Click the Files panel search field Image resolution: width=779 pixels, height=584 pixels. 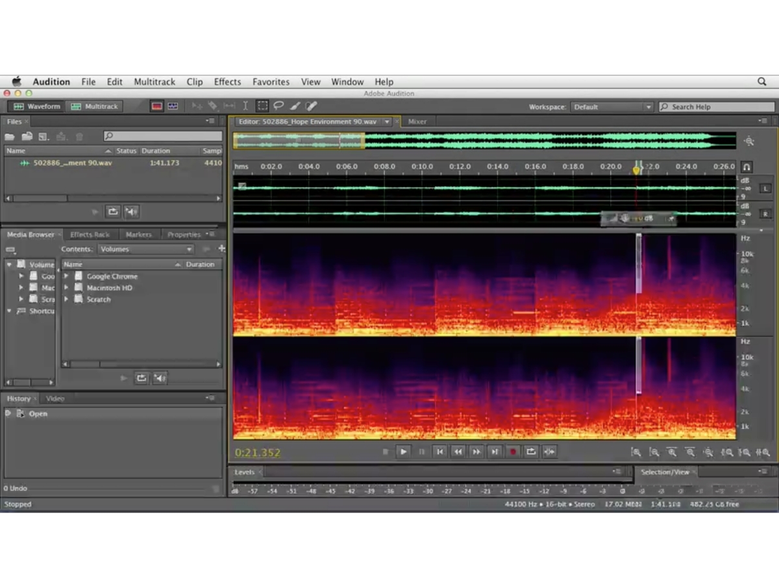[162, 136]
